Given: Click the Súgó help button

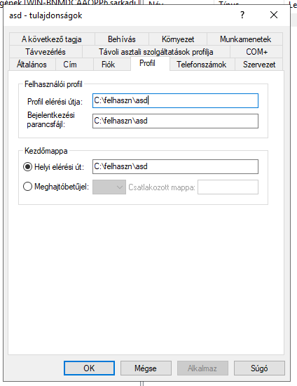Looking at the screenshot, I should click(259, 368).
